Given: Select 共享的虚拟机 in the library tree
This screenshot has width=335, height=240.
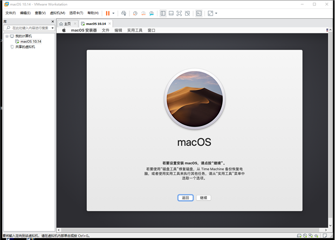Looking at the screenshot, I should (x=25, y=47).
